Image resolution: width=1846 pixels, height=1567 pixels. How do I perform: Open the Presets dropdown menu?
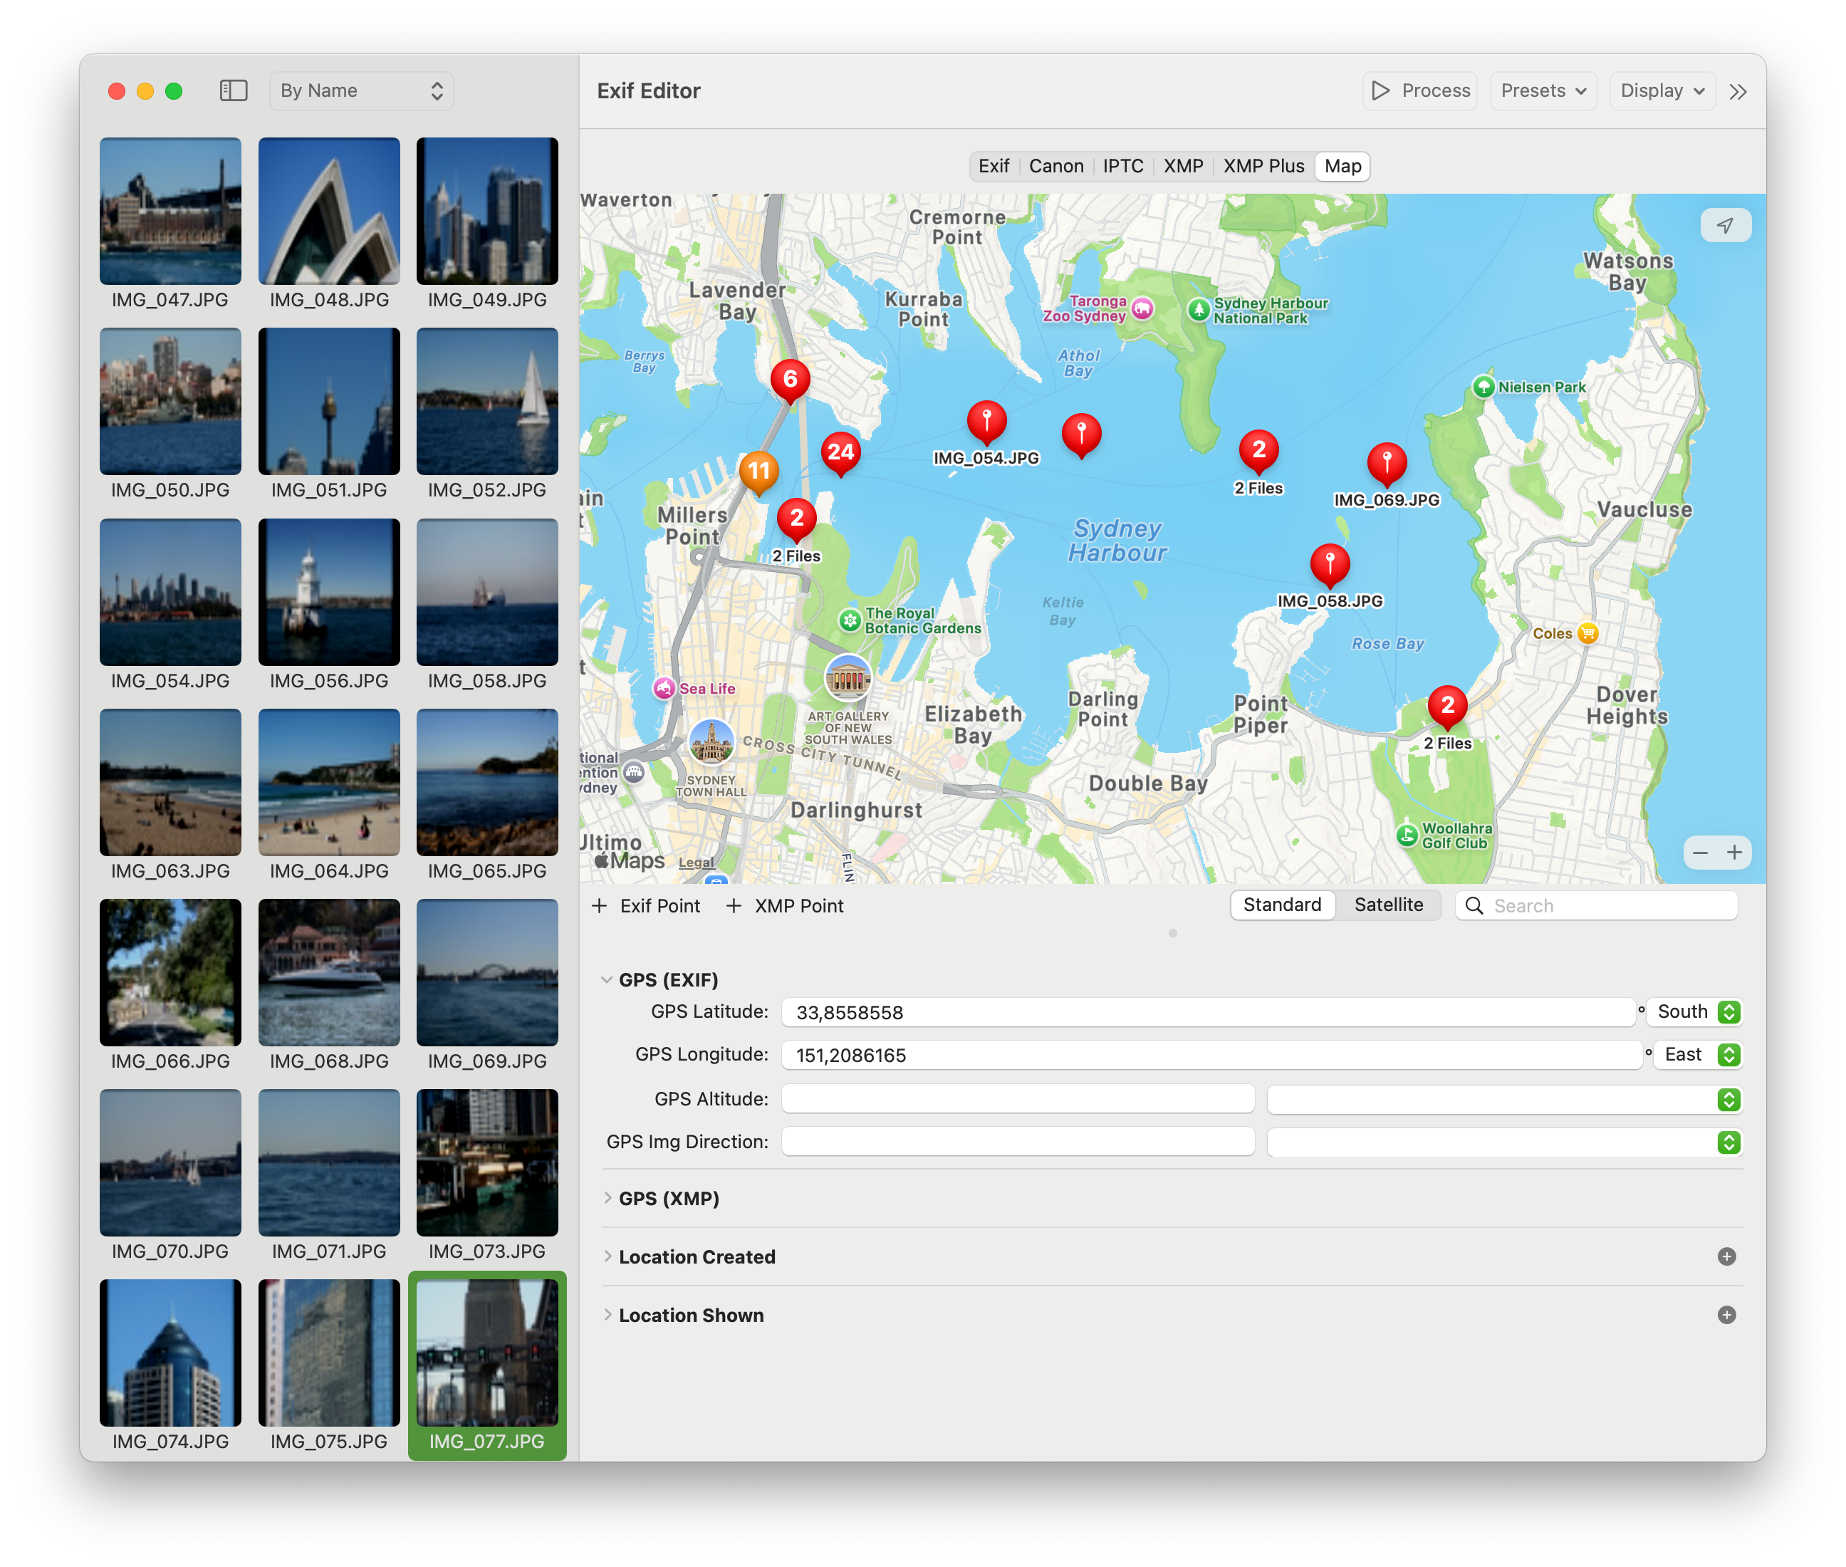(x=1543, y=90)
